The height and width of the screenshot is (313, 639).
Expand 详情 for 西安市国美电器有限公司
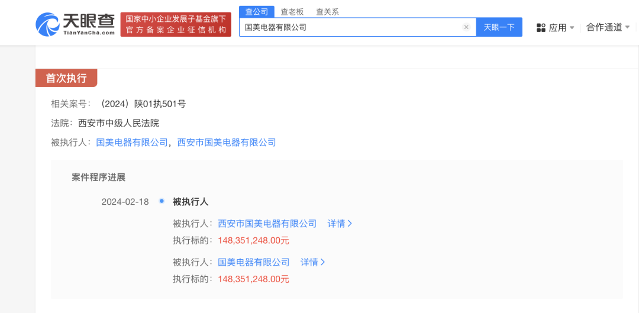[340, 224]
